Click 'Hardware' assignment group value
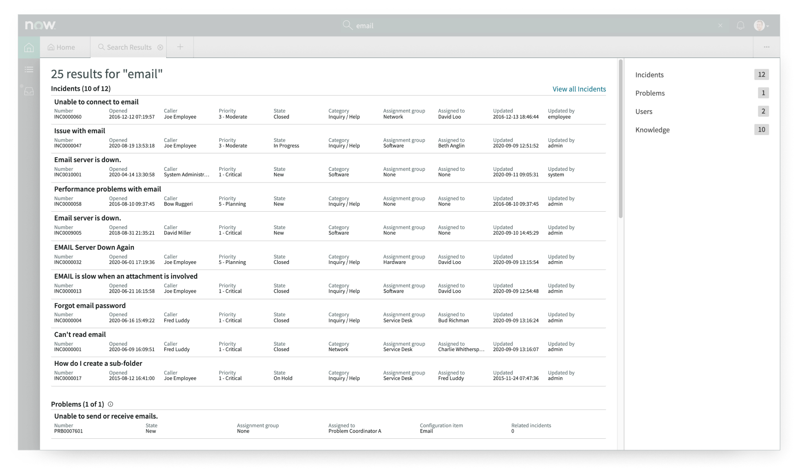 pyautogui.click(x=394, y=263)
